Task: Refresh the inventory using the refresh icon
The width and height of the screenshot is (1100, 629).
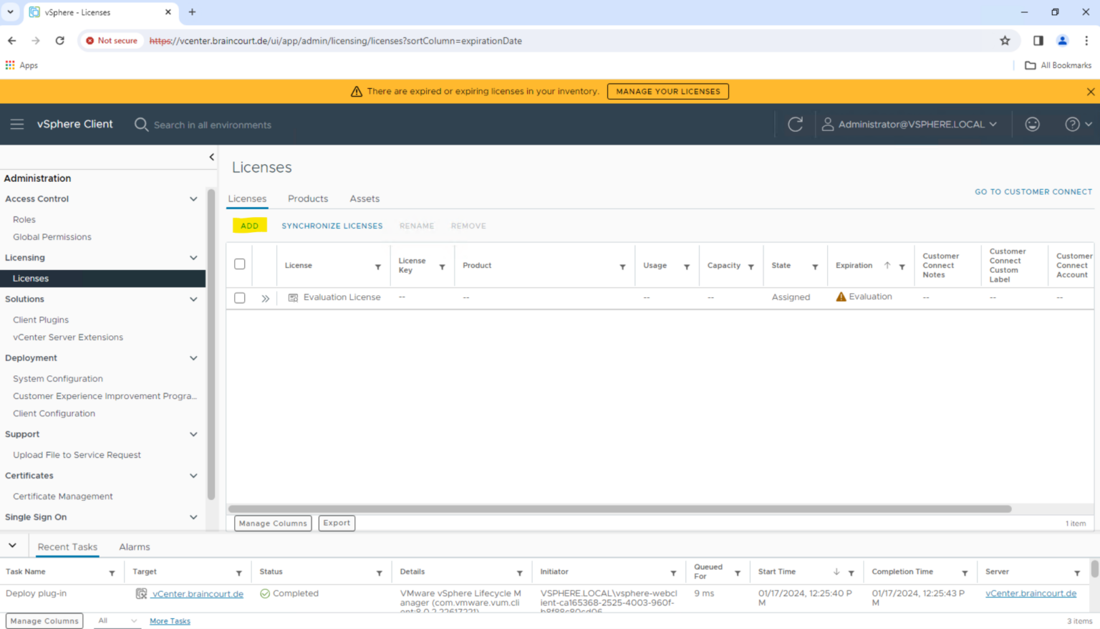Action: (x=795, y=124)
